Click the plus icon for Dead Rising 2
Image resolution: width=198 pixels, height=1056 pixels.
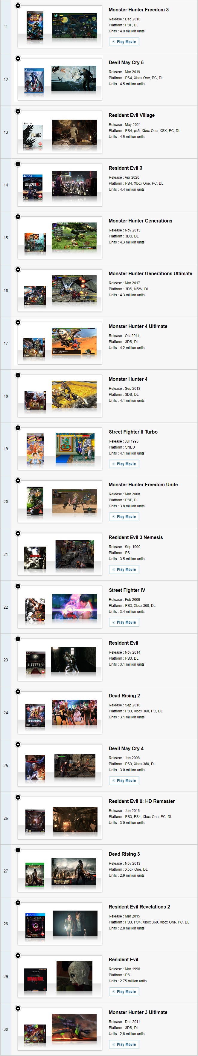click(x=18, y=692)
